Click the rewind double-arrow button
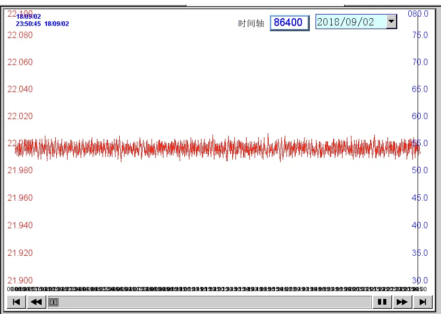The height and width of the screenshot is (314, 441). tap(36, 302)
